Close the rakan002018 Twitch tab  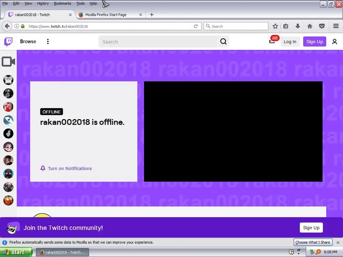click(x=70, y=15)
